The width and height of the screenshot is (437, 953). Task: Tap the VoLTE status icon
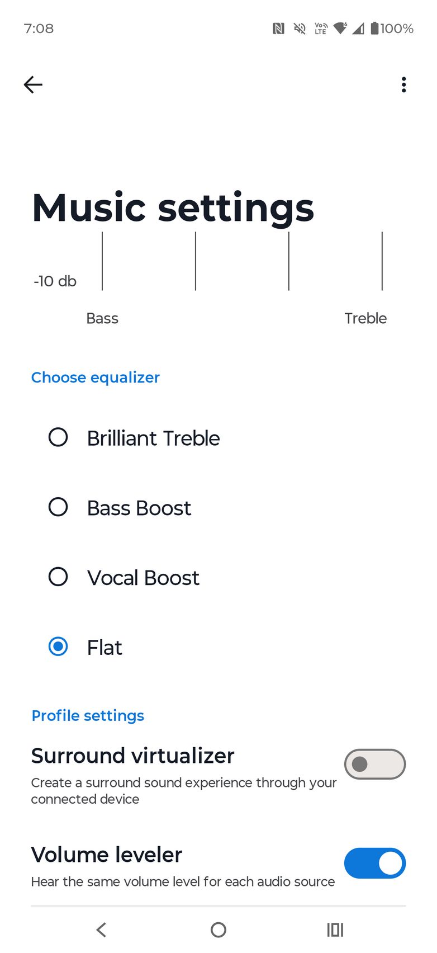click(x=321, y=29)
